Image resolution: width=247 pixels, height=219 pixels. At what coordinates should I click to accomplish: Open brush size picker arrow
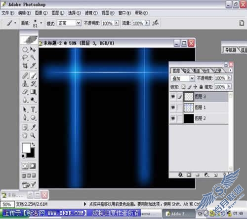click(x=41, y=23)
